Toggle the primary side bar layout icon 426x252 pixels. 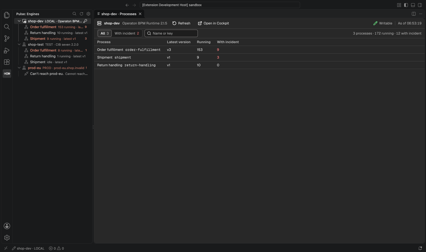(x=406, y=5)
